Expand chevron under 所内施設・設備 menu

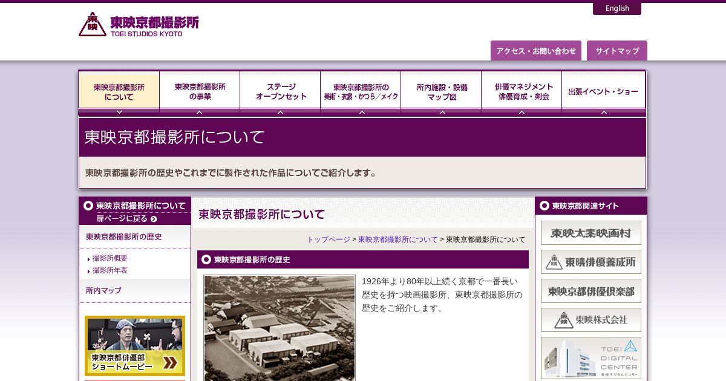442,112
